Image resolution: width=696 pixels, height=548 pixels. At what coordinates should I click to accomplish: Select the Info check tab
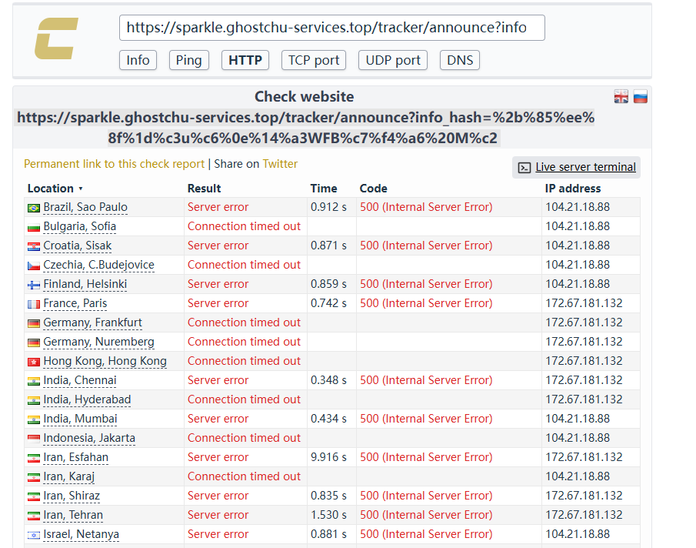tap(138, 60)
